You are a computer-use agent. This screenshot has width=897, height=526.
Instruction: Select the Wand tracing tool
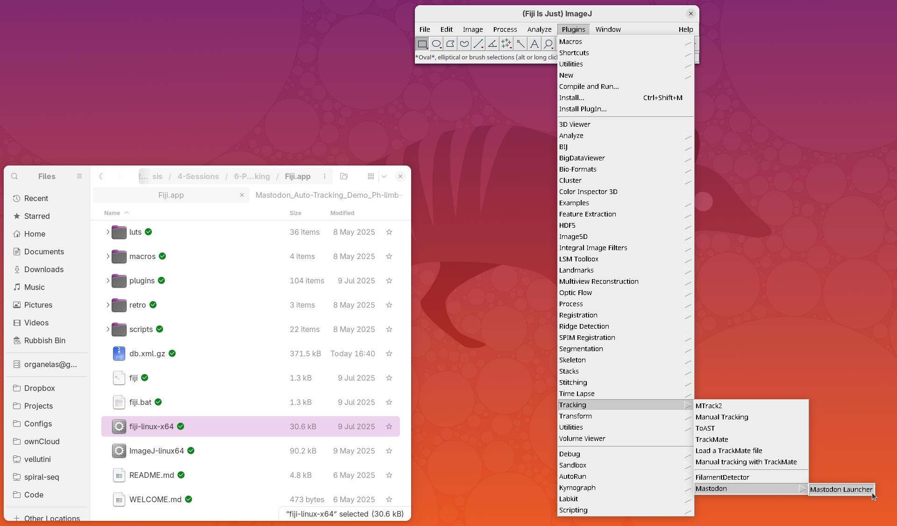click(x=520, y=44)
